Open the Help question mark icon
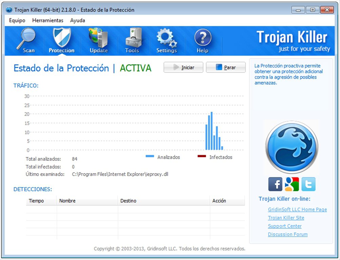 (x=203, y=38)
